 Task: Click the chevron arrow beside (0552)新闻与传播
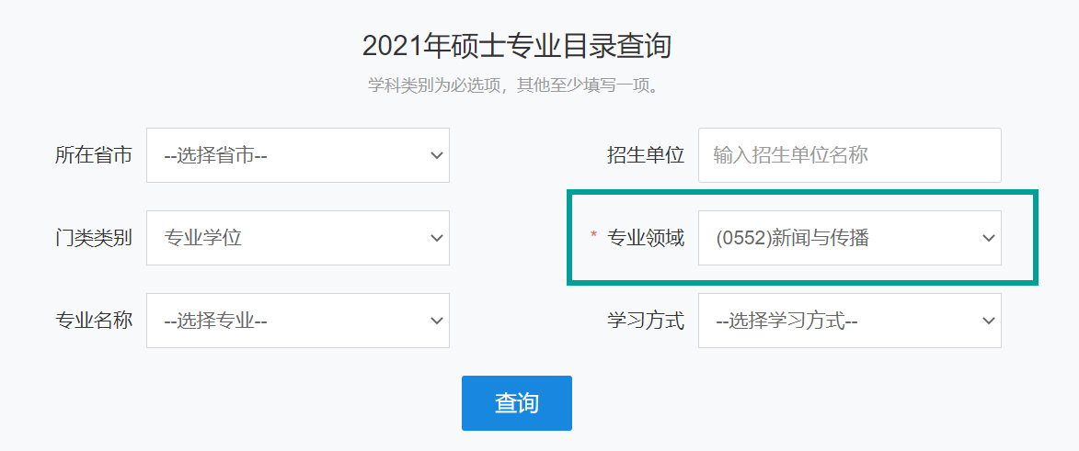pyautogui.click(x=989, y=238)
